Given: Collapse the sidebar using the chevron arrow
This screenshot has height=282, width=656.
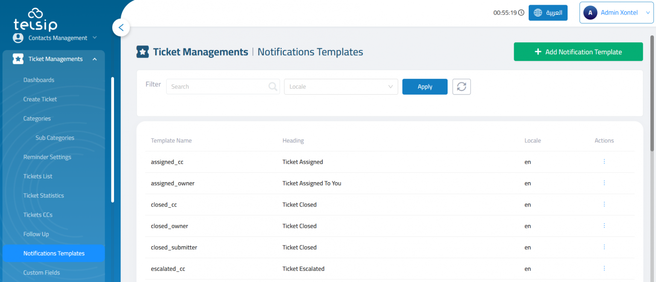Looking at the screenshot, I should (x=121, y=27).
